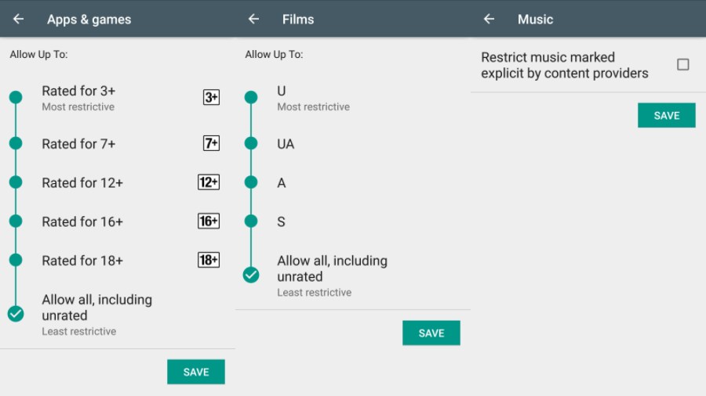Enable restrict explicit music checkbox
This screenshot has height=396, width=706.
[682, 65]
